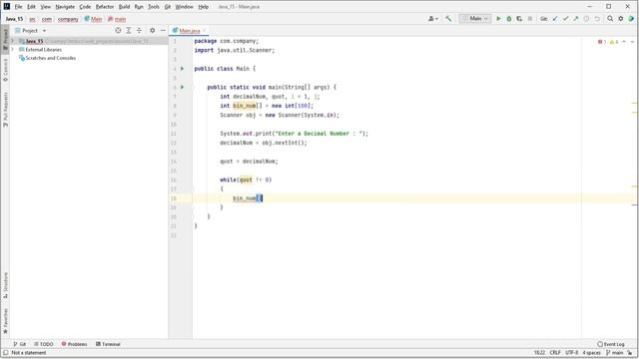Toggle the Commit tool window side tab

point(5,70)
